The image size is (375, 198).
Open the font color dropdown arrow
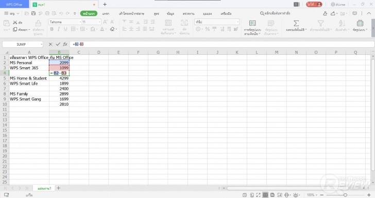tap(106, 29)
